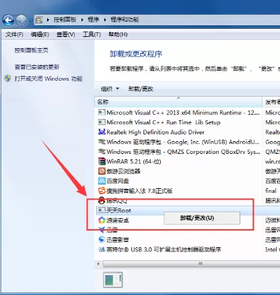Open the 帮助(H) menu
Image resolution: width=280 pixels, height=295 pixels.
click(118, 34)
